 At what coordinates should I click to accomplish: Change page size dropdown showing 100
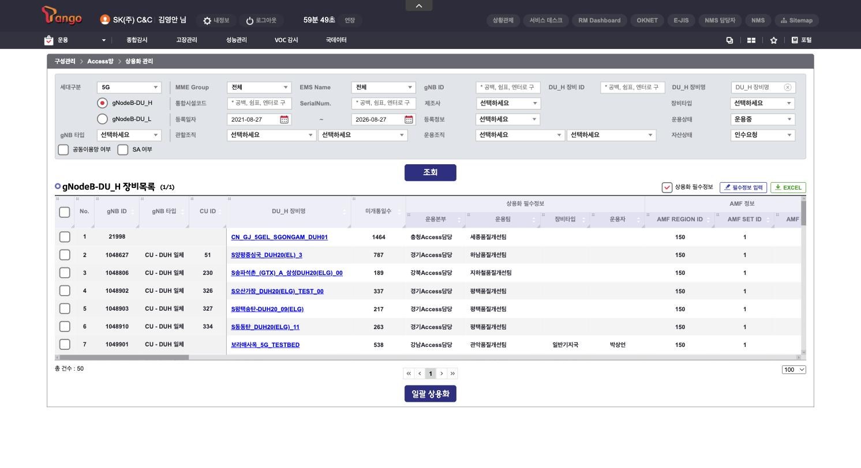pyautogui.click(x=794, y=369)
